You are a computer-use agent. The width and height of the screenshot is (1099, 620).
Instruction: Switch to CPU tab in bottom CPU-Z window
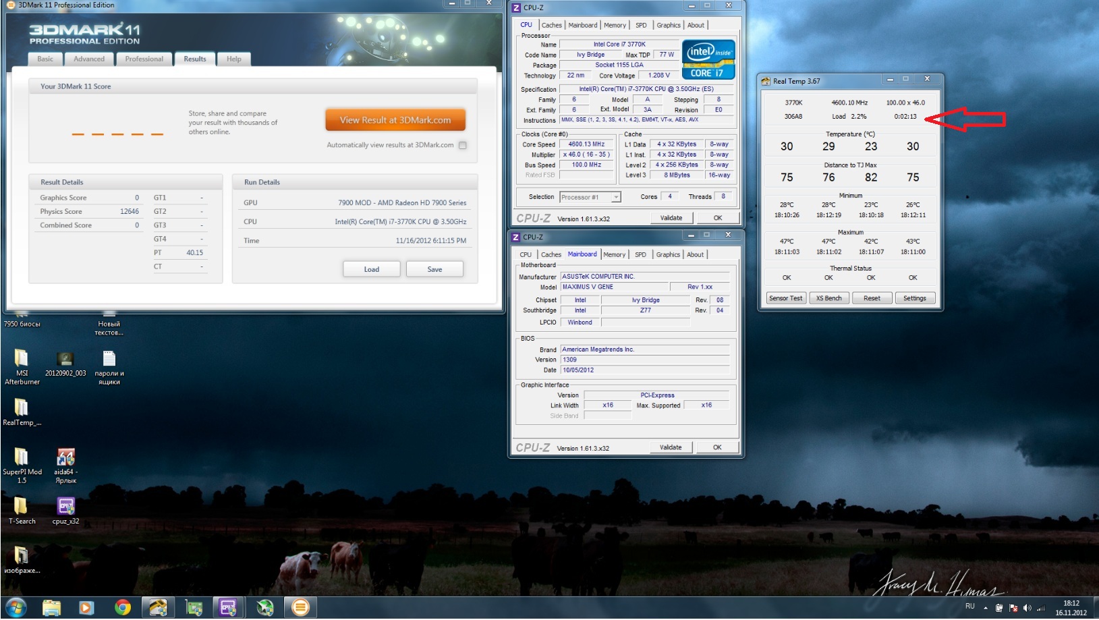(x=526, y=255)
